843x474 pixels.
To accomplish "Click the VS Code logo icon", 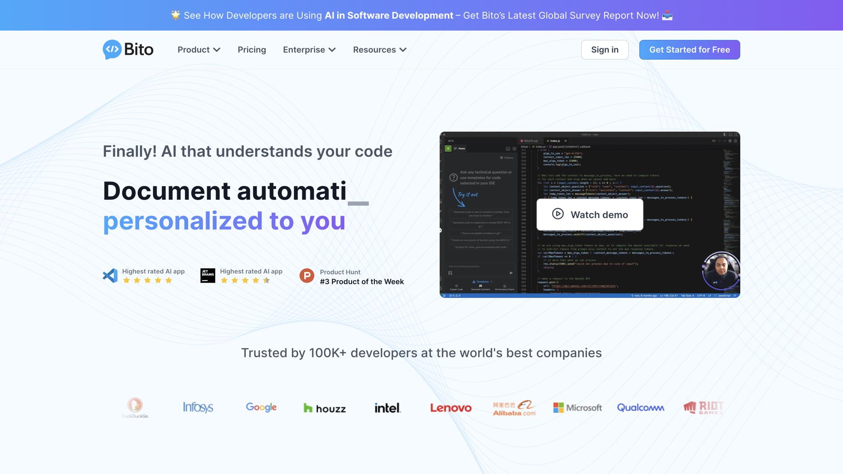I will (110, 276).
